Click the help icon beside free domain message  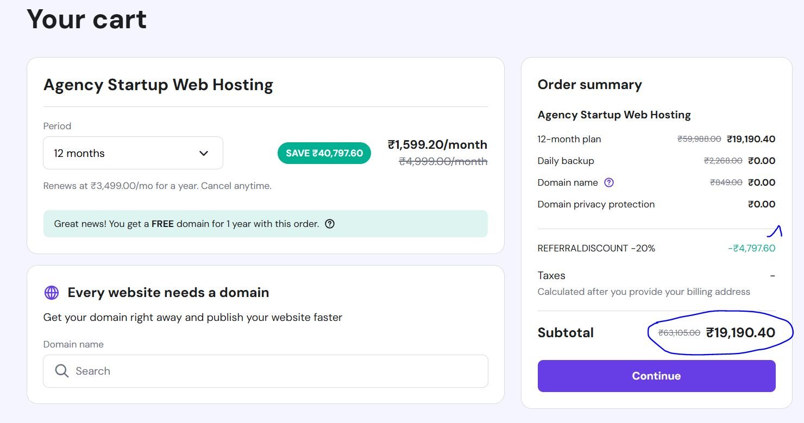[x=330, y=224]
